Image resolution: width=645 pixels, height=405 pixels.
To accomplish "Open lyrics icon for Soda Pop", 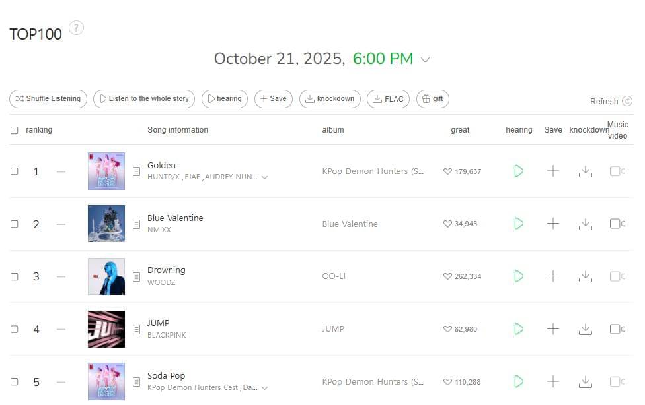I will point(137,382).
